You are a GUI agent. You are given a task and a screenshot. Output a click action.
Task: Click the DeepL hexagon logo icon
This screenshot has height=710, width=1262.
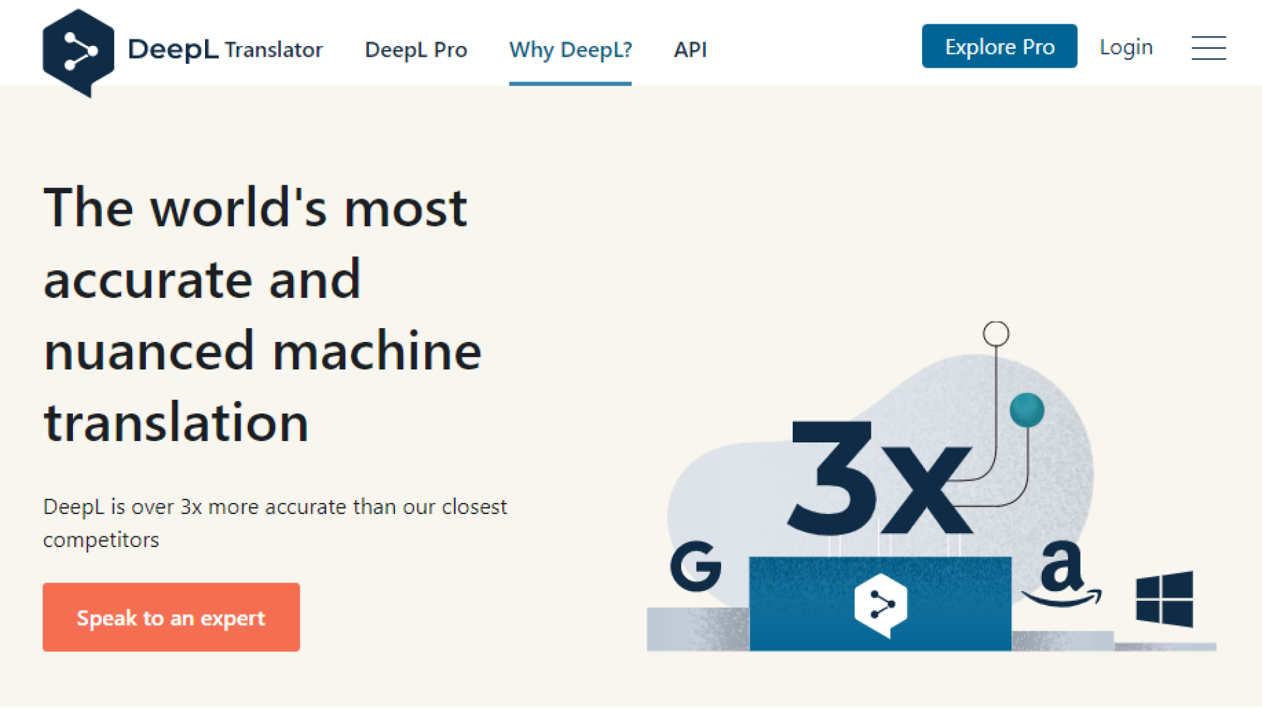[x=78, y=52]
